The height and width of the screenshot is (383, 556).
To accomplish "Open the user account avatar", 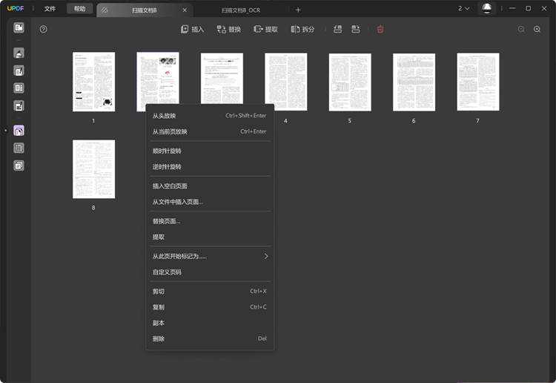I will coord(487,8).
